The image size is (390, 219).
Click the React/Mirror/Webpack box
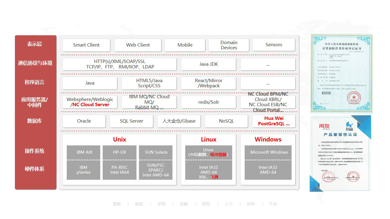pyautogui.click(x=208, y=83)
